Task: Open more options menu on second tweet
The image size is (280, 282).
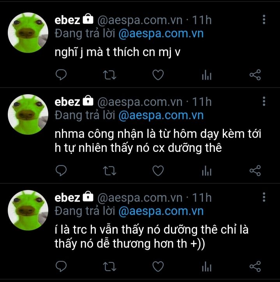Action: pyautogui.click(x=264, y=101)
